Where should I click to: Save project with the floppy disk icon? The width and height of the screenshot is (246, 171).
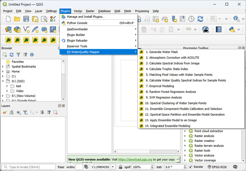click(x=26, y=19)
